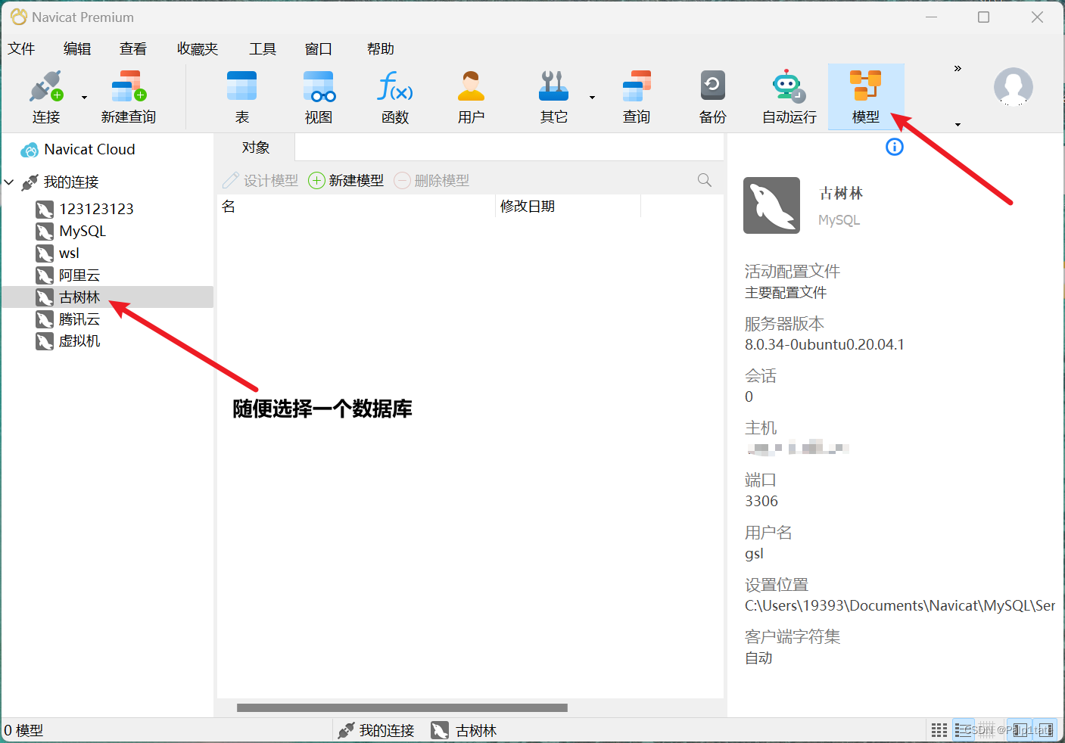Select the MySQL connection

(x=83, y=232)
